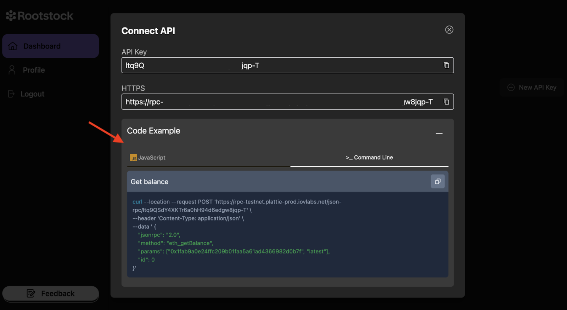This screenshot has height=310, width=567.
Task: Copy the Get balance code snippet
Action: pyautogui.click(x=438, y=182)
